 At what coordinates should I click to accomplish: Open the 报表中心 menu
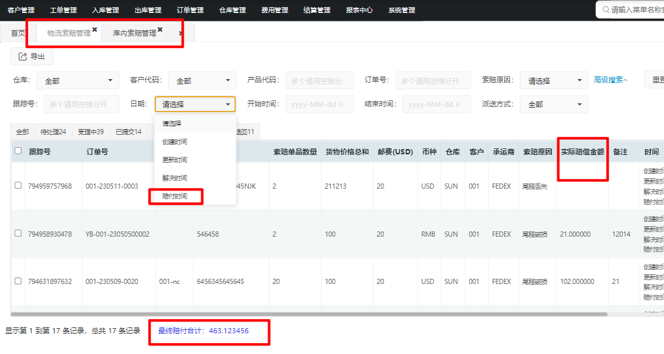click(359, 10)
